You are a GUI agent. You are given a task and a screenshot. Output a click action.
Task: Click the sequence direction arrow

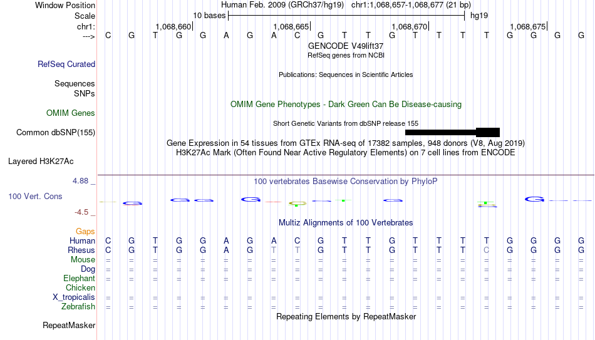coord(89,36)
